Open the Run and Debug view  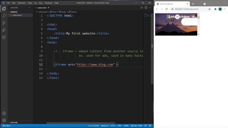4,30
